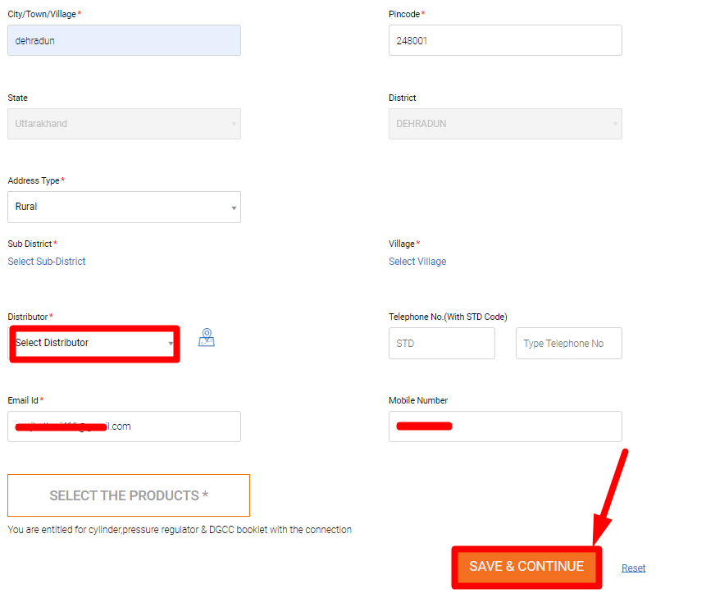Click the Select Village link
Viewport: 706px width, 593px height.
pyautogui.click(x=417, y=262)
